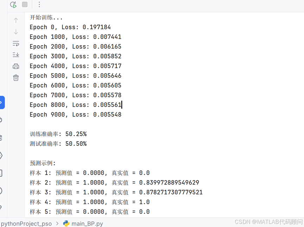Click the '开始训练...' output line

coord(46,18)
